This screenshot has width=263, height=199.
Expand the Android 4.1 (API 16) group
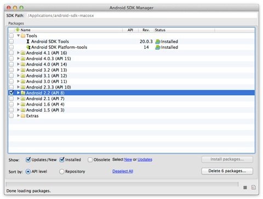click(x=18, y=52)
